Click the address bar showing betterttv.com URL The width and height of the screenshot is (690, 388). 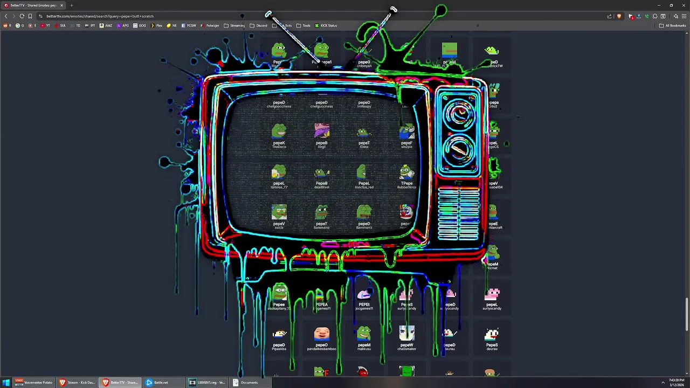(323, 16)
